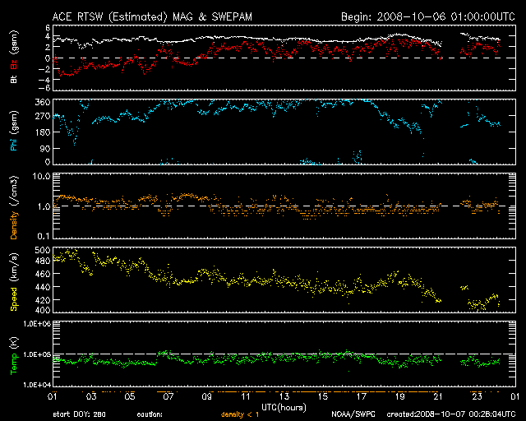Click the '460' tick on the Speed axis
This screenshot has height=421, width=526.
pos(43,274)
